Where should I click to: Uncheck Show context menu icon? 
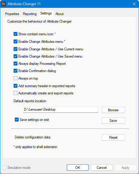[x=15, y=34]
